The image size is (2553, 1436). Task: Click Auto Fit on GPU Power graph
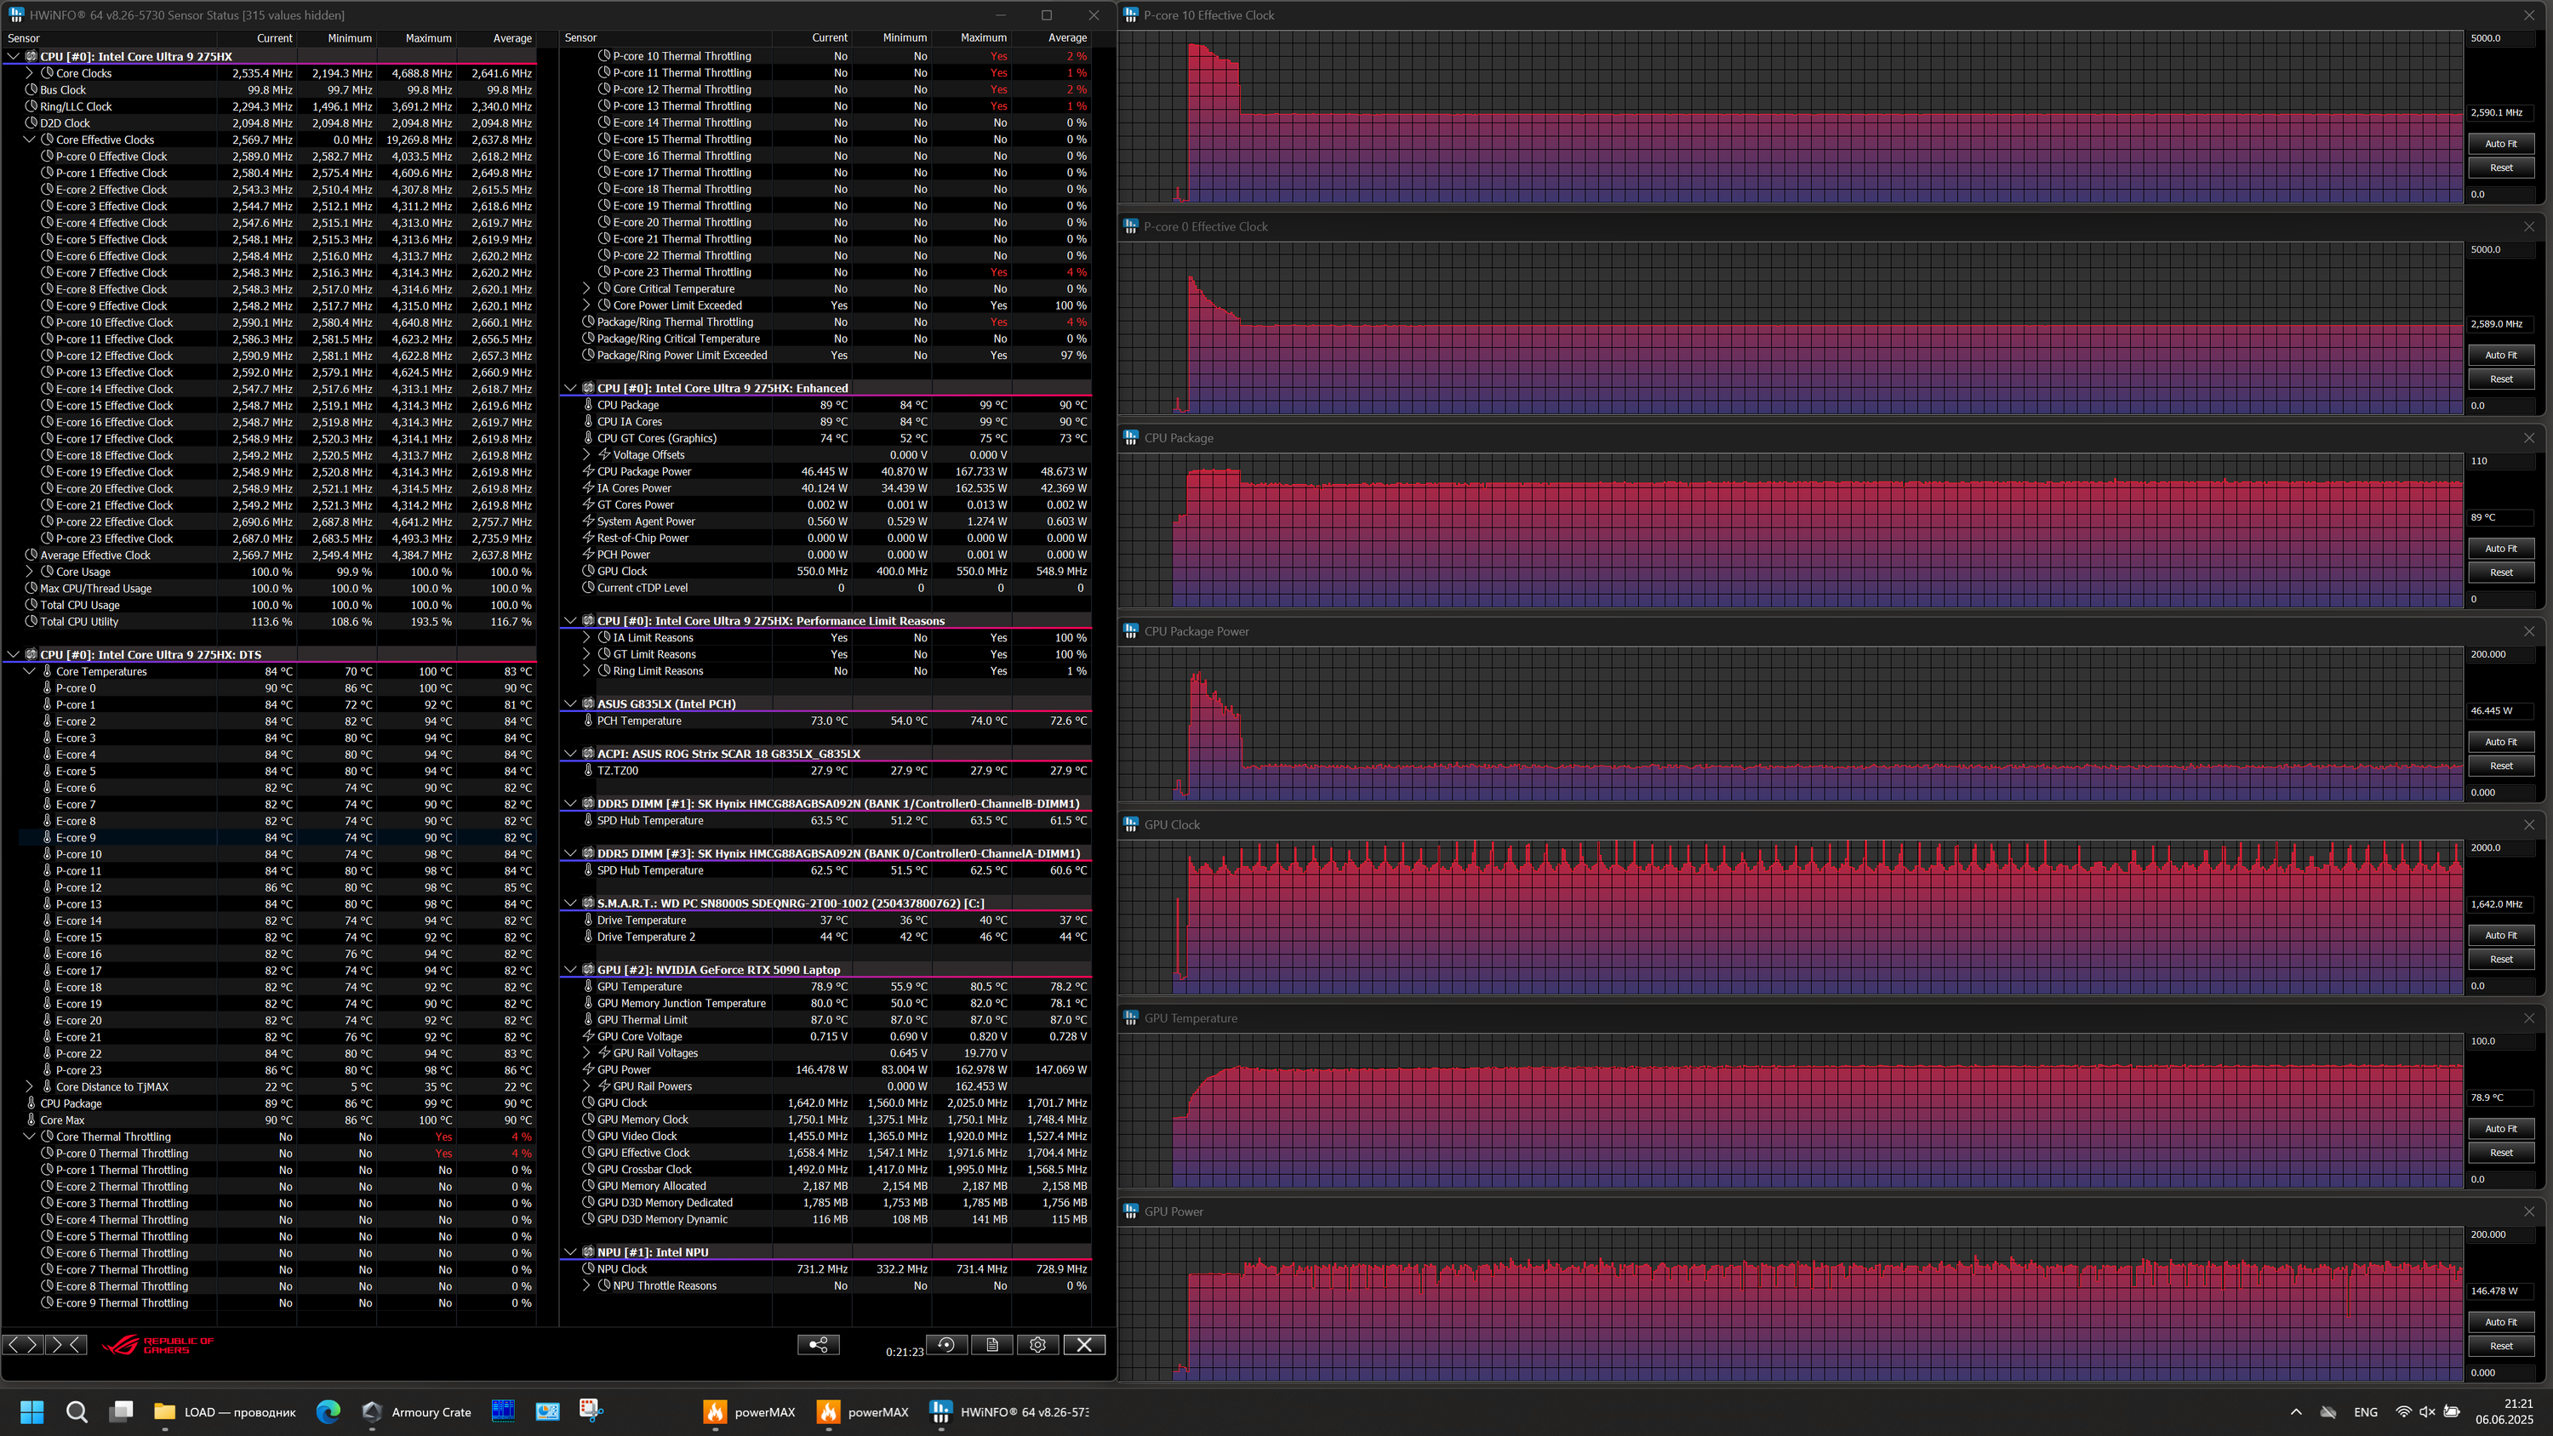point(2500,1322)
